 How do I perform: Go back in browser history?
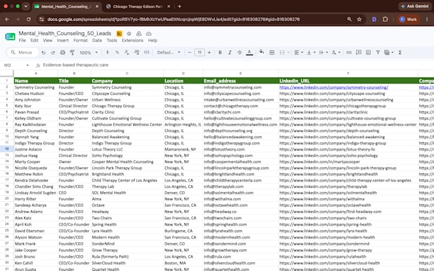7,19
